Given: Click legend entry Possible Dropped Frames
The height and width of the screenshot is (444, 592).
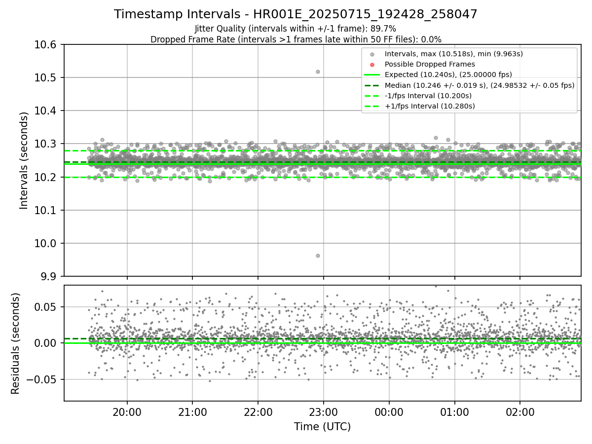Looking at the screenshot, I should pyautogui.click(x=430, y=64).
